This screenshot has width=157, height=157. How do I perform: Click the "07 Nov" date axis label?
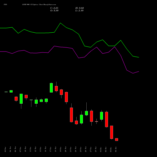tap(20, 149)
